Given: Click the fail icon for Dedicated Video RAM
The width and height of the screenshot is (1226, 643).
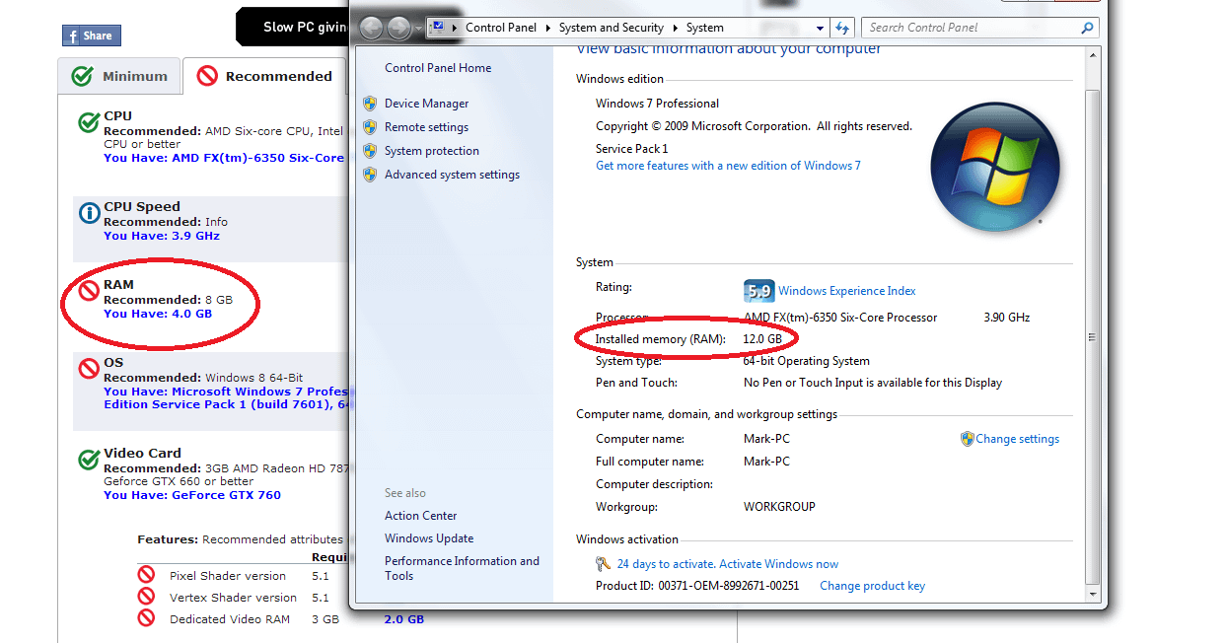Looking at the screenshot, I should [x=147, y=618].
